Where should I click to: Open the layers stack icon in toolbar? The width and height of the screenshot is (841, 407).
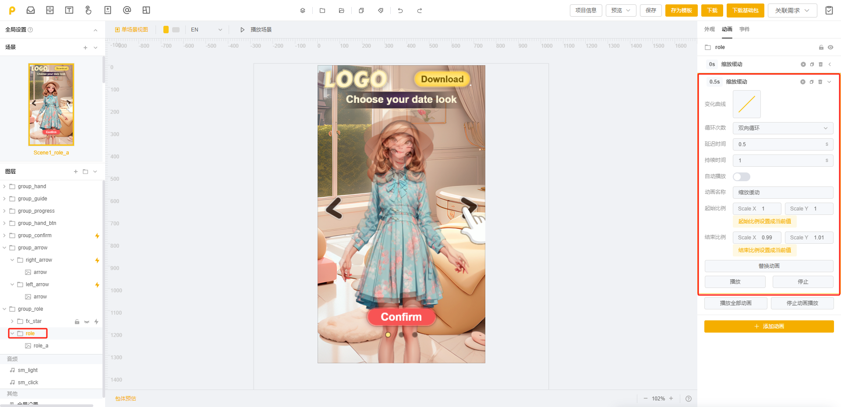click(x=303, y=11)
